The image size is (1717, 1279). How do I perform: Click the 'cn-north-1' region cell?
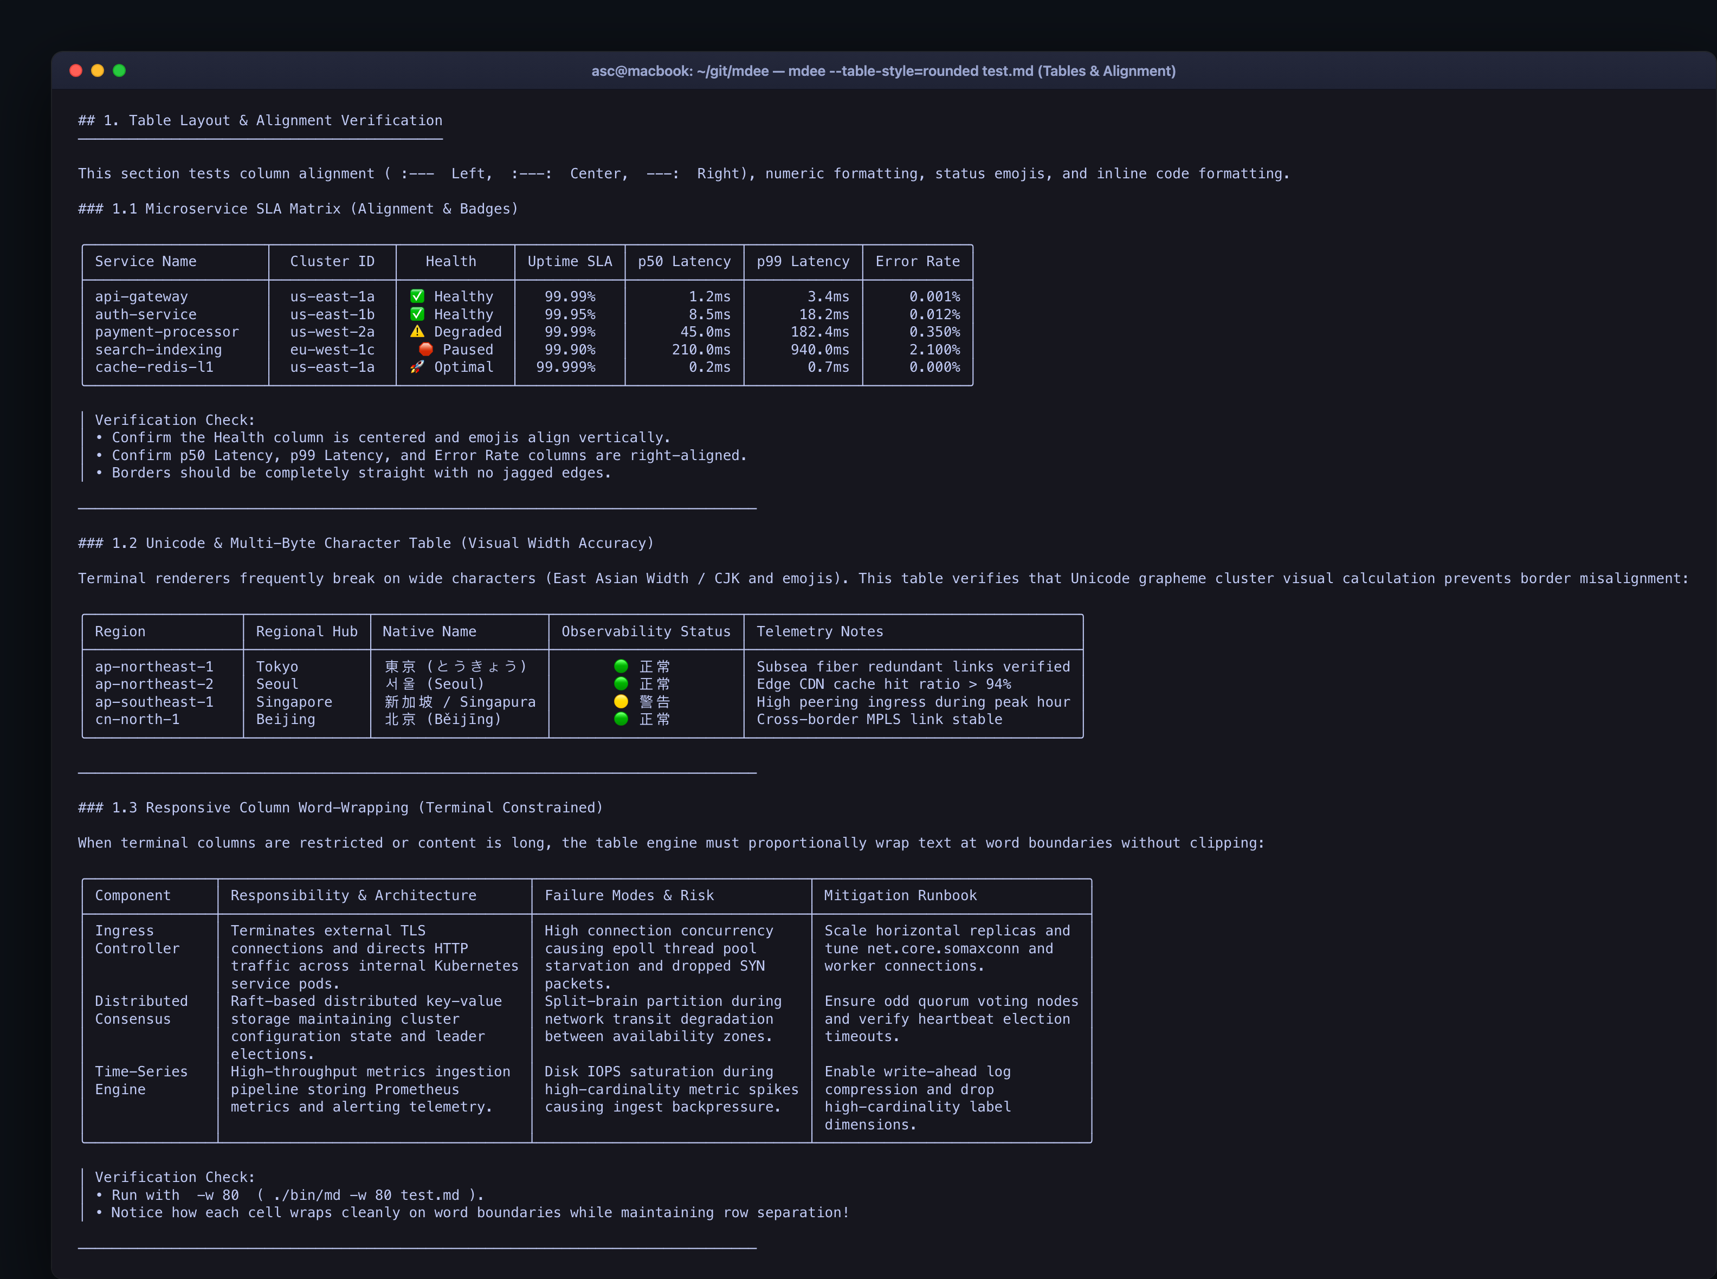pyautogui.click(x=137, y=719)
